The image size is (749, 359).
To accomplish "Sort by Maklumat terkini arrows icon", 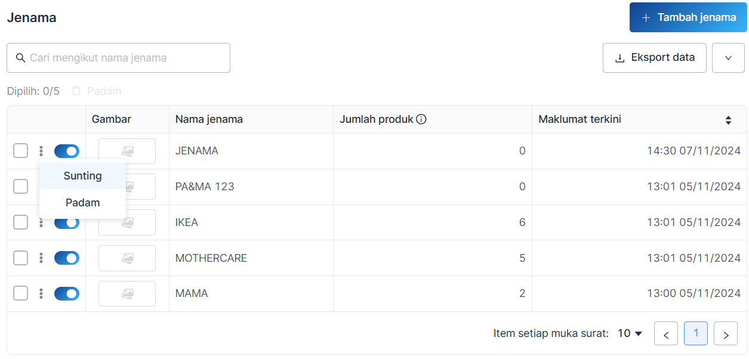I will pyautogui.click(x=728, y=120).
